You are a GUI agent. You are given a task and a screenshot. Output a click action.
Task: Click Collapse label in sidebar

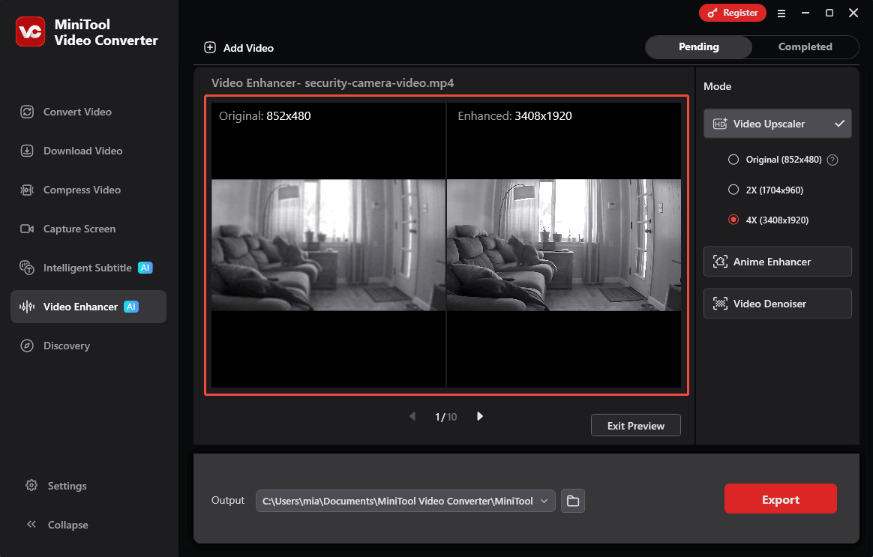pyautogui.click(x=68, y=525)
